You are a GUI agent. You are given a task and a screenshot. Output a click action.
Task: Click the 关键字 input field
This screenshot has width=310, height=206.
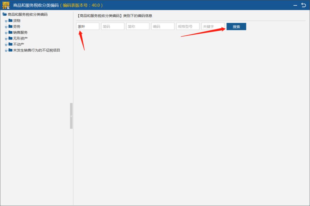tap(213, 26)
